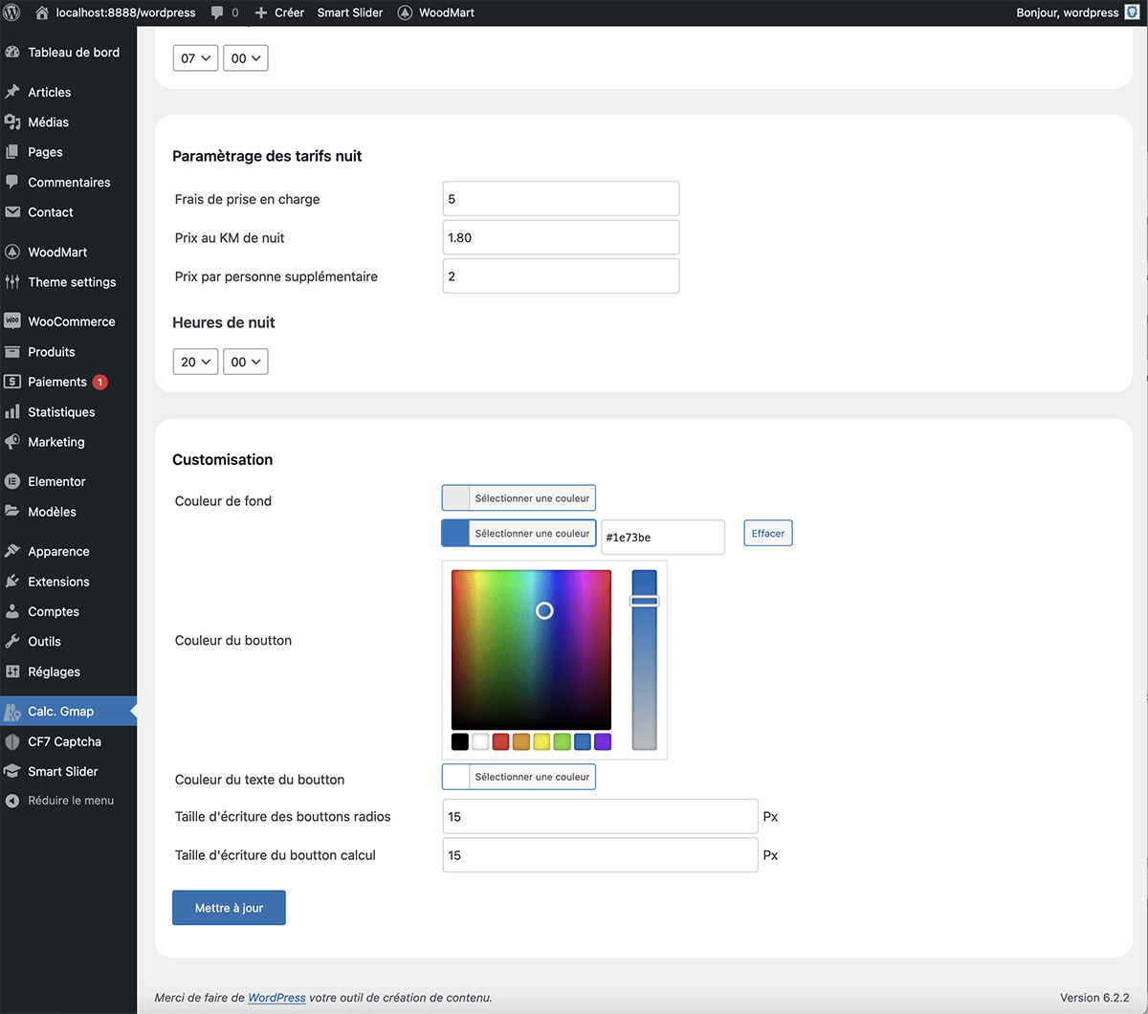Choose the green color swatch
Viewport: 1148px width, 1014px height.
[x=563, y=741]
